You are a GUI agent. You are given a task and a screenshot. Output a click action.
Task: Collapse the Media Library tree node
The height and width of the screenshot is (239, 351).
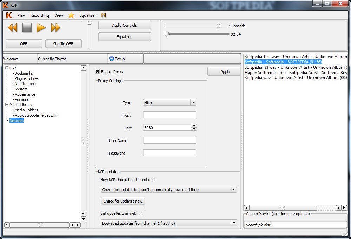tap(7, 105)
